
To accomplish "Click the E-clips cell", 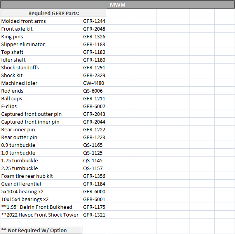I will 41,106.
